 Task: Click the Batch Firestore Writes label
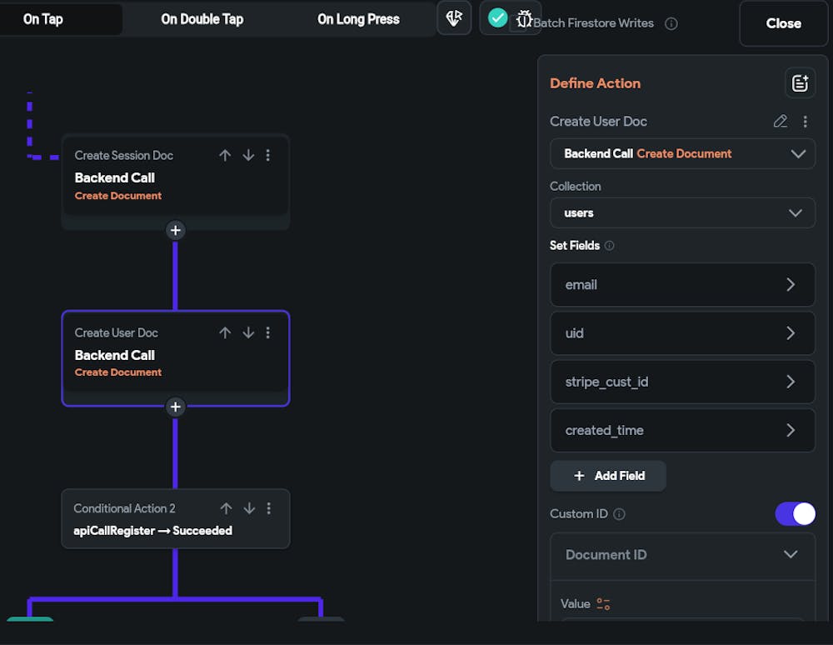(593, 22)
